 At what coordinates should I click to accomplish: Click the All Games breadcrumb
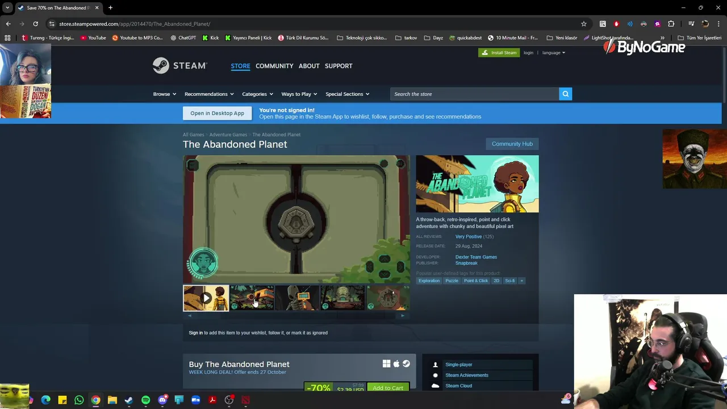point(193,135)
